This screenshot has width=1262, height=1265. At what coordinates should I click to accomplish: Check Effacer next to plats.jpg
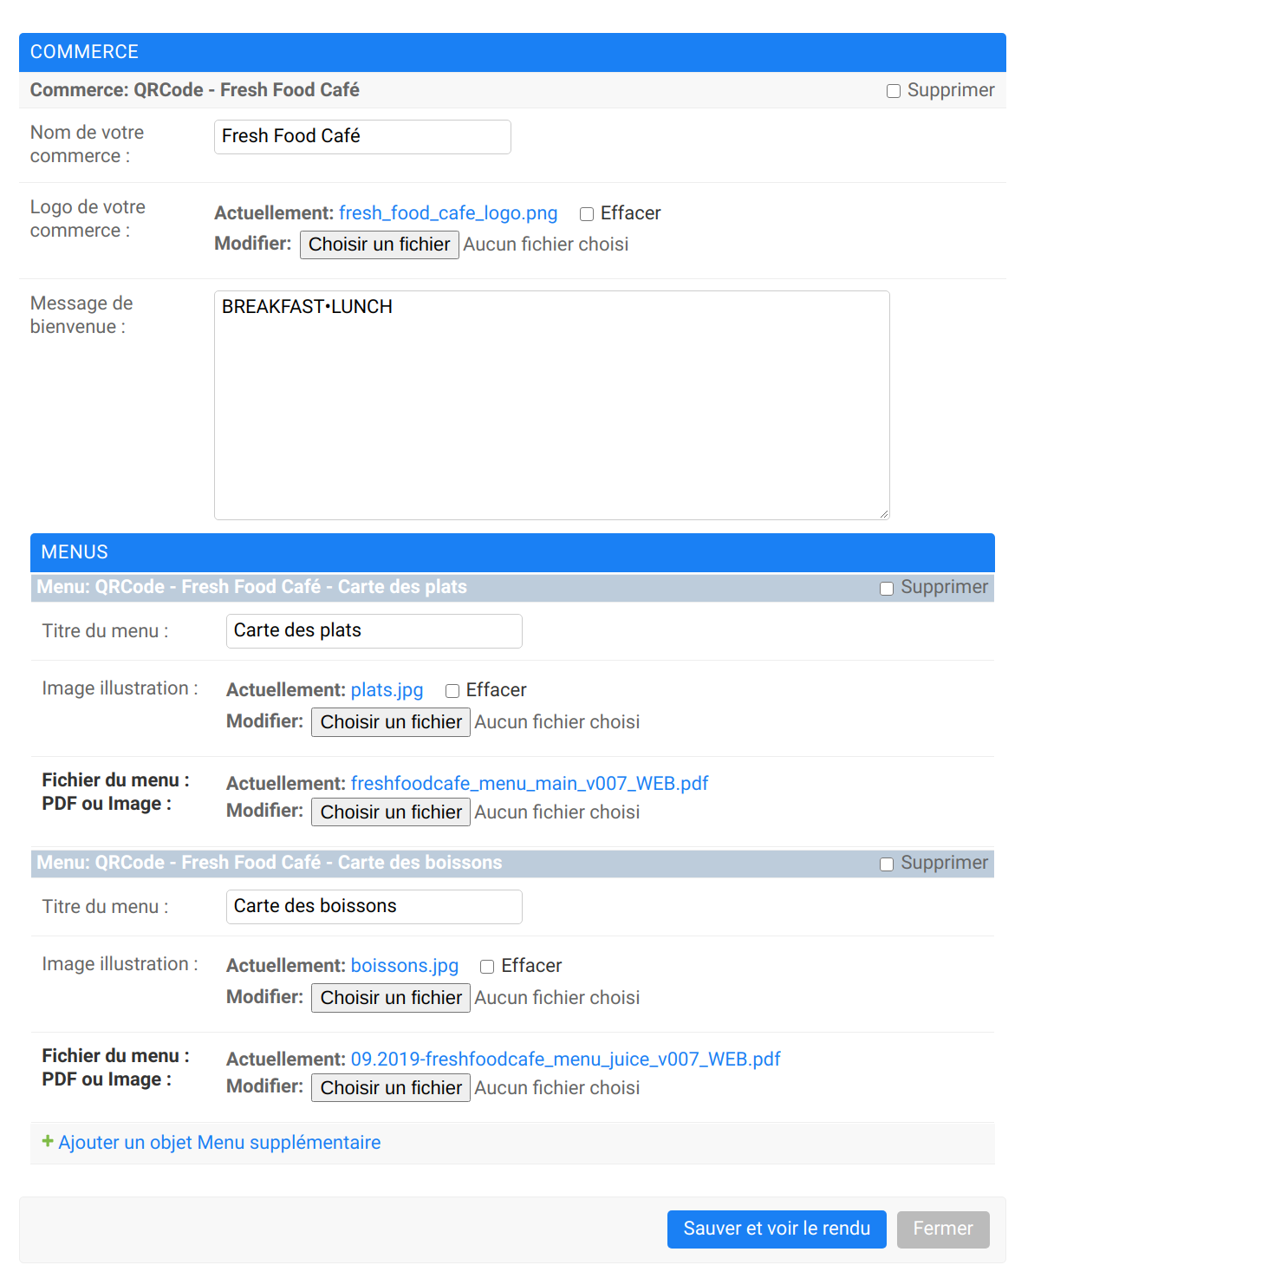[452, 691]
